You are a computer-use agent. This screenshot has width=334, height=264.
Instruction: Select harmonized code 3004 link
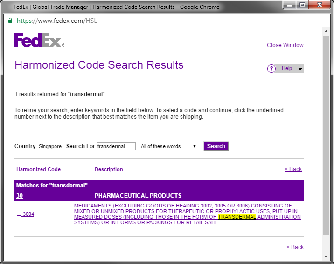[x=28, y=214]
